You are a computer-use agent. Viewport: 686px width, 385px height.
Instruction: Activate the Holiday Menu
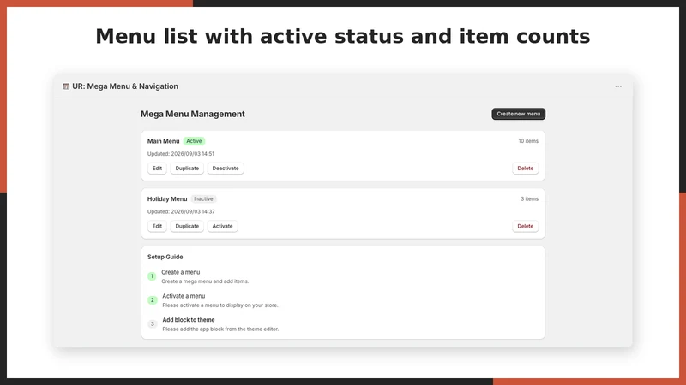tap(222, 226)
